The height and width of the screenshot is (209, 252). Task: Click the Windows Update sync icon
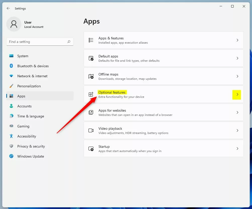coord(11,156)
